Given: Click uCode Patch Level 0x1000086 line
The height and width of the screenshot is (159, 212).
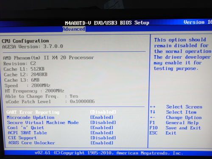Looking at the screenshot, I should pyautogui.click(x=50, y=101).
